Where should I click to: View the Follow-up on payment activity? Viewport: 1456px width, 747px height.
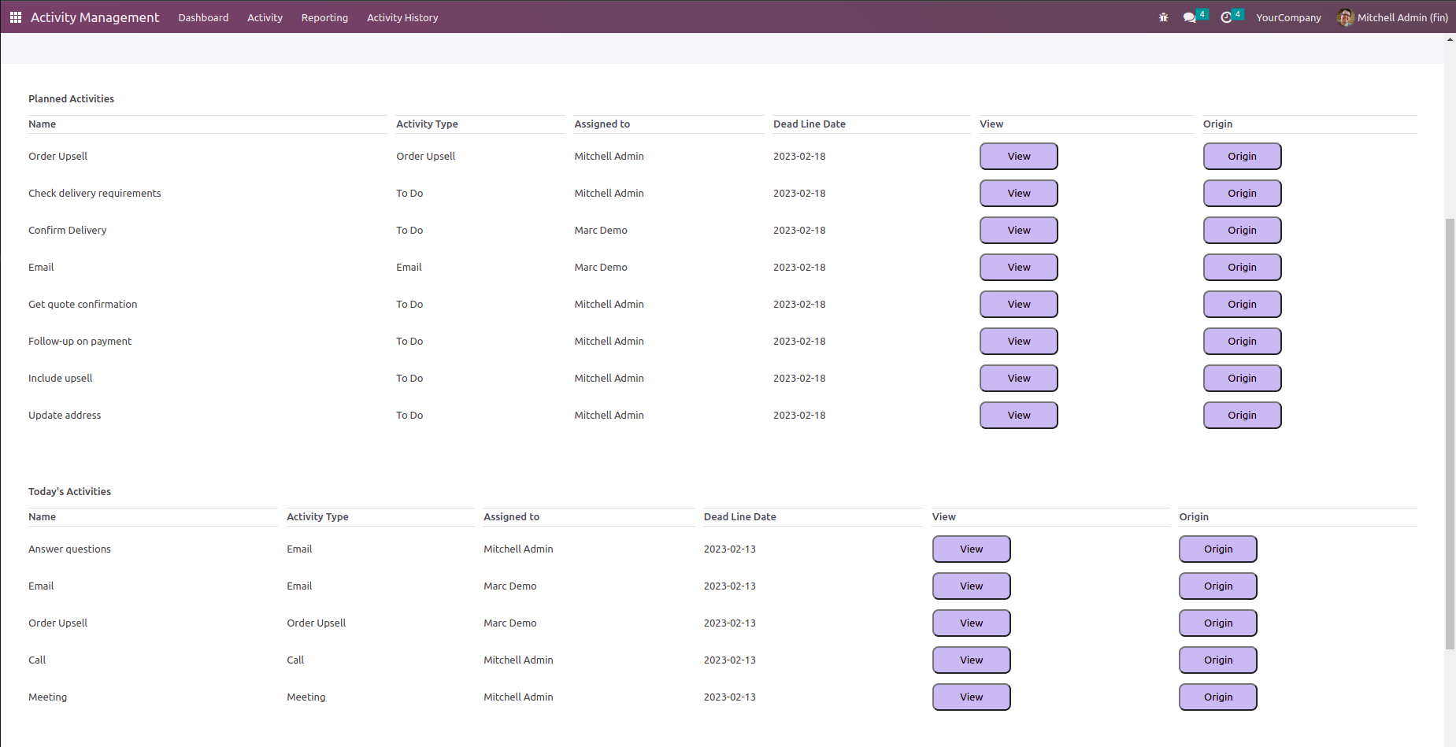point(1019,341)
